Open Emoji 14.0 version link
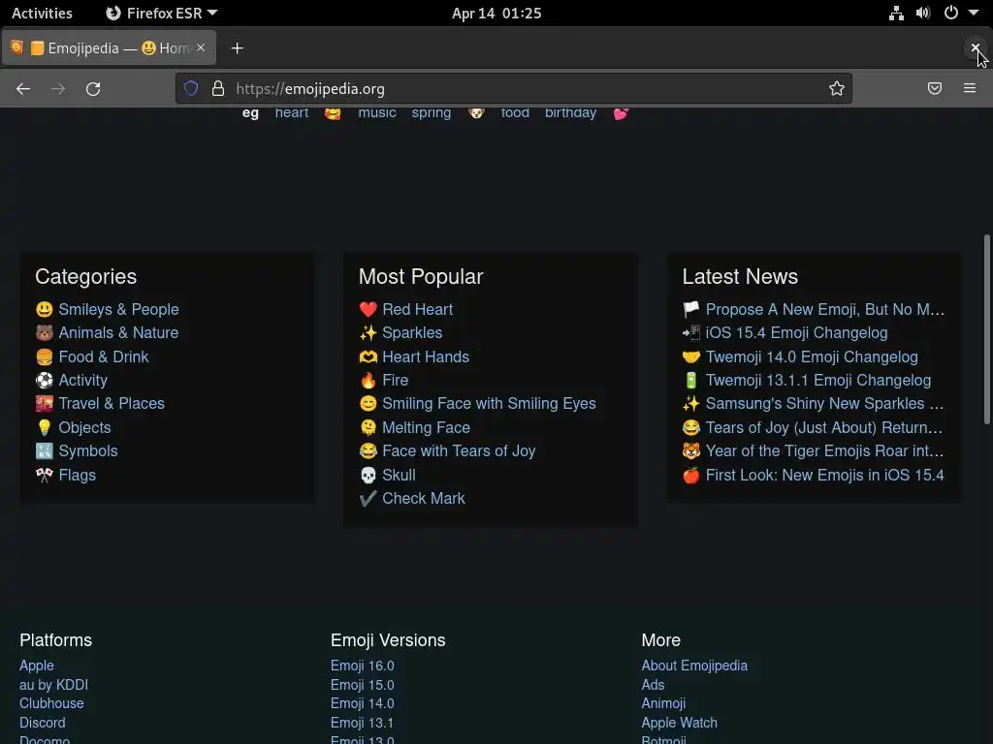The image size is (993, 744). pos(363,703)
